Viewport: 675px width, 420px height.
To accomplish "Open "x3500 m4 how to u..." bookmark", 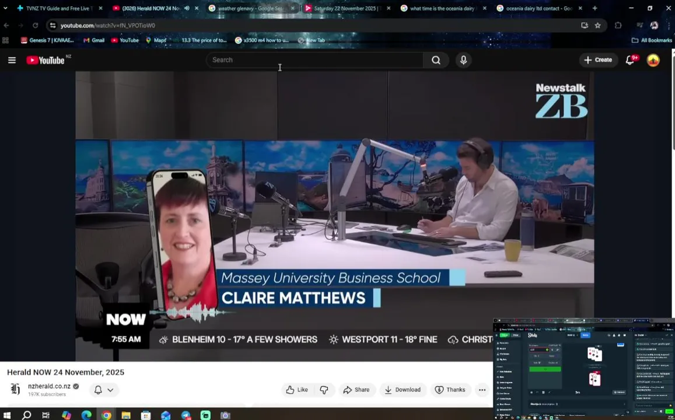I will pyautogui.click(x=262, y=40).
